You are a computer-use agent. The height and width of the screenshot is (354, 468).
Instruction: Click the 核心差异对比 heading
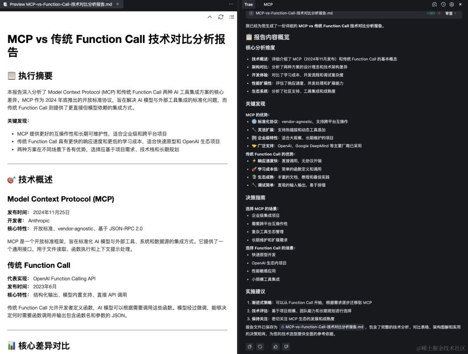[39, 346]
